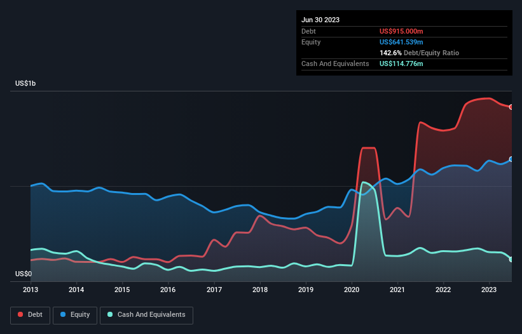The image size is (522, 334).
Task: Click the blue Equity endpoint marker on chart
Action: pyautogui.click(x=511, y=159)
